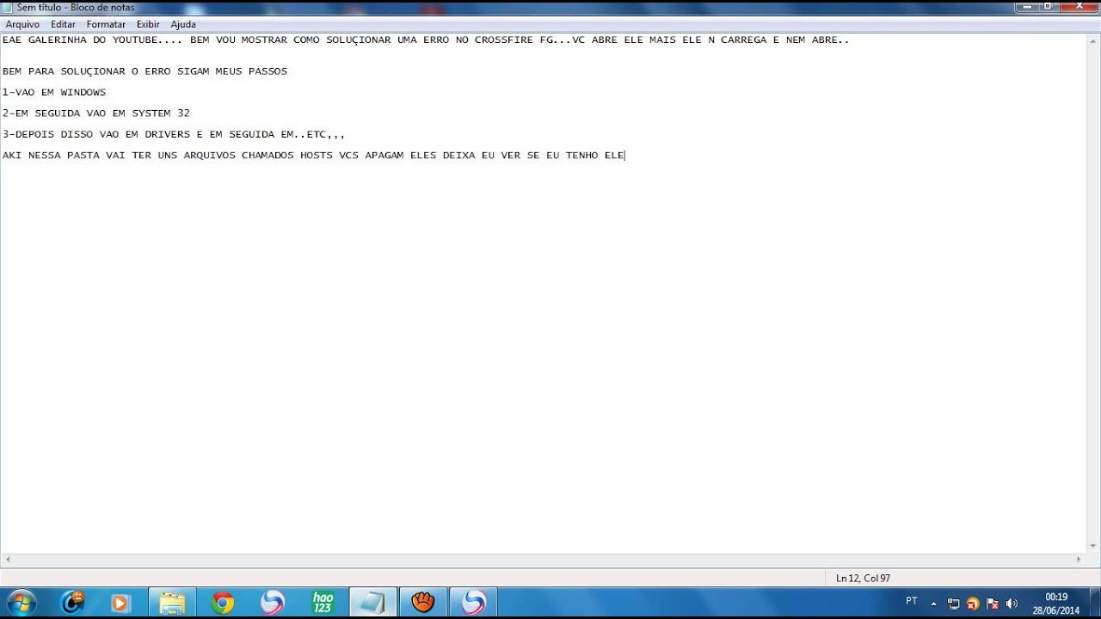Launch Google Chrome from the taskbar
The image size is (1101, 619).
[223, 603]
